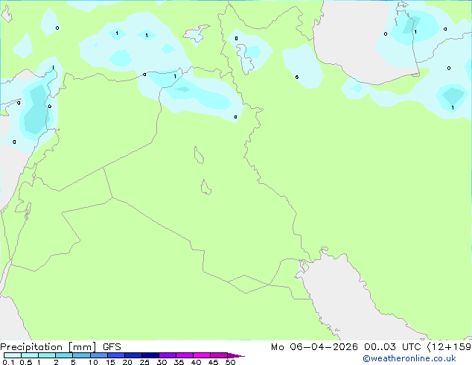
Task: Pick the 1–2 mm legend color swatch
Action: pyautogui.click(x=47, y=355)
